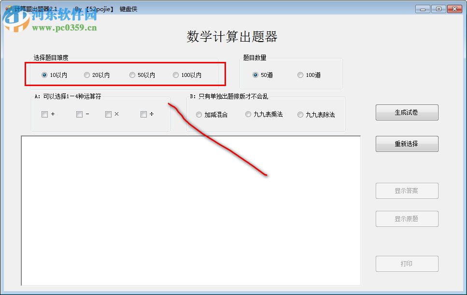The width and height of the screenshot is (467, 295).
Task: Select the 九九表乘法 mode option
Action: [248, 114]
